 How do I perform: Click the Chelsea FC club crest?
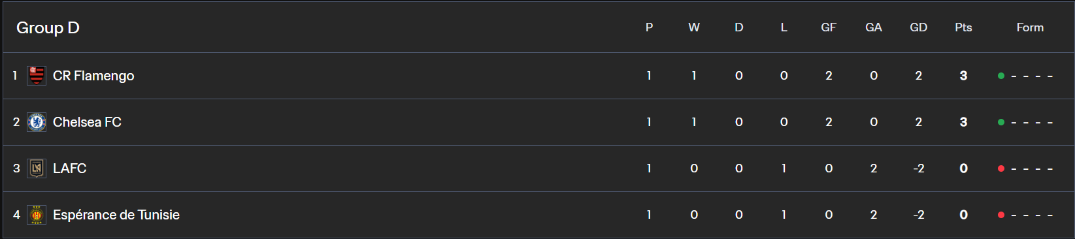coord(37,122)
